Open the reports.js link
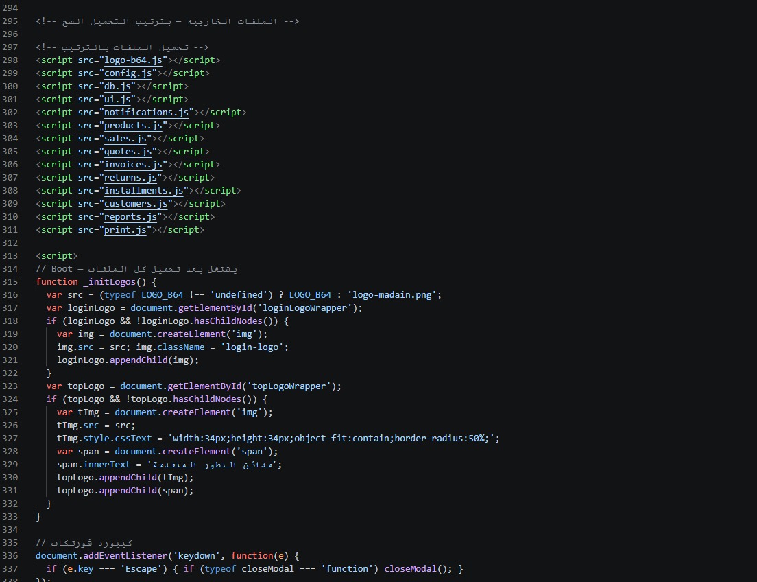 [x=130, y=217]
